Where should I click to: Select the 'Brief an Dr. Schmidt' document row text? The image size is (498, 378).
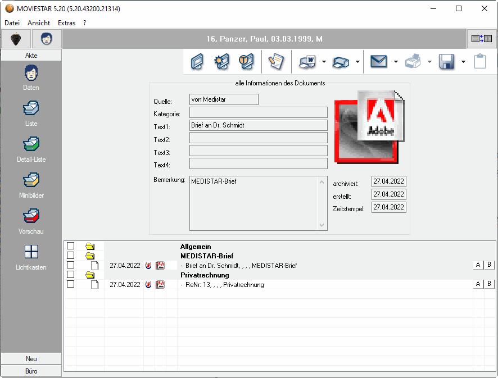pos(241,266)
